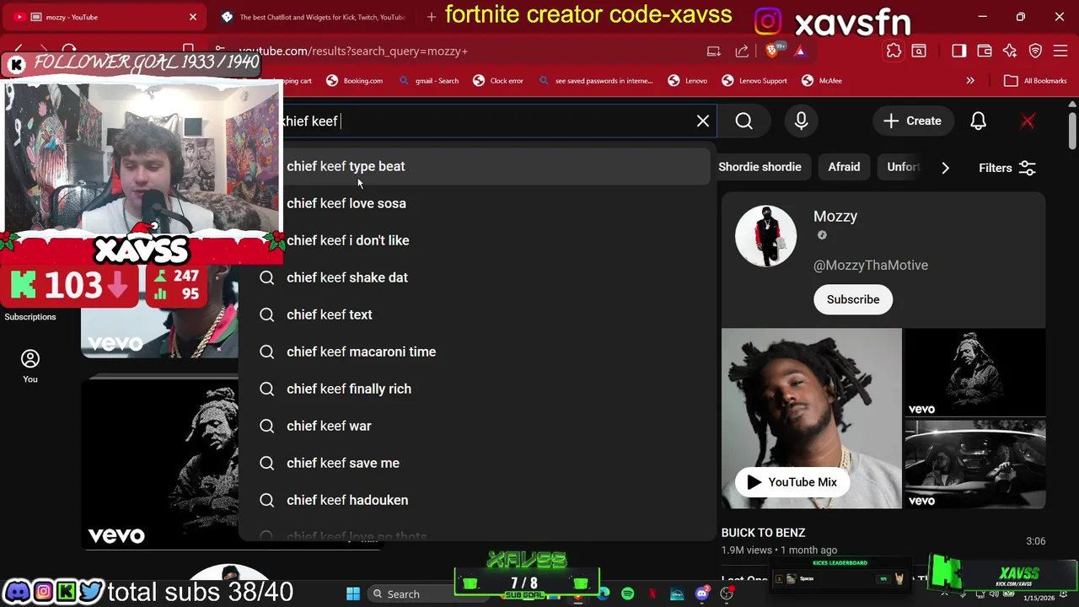Open the McAfee bookmark
Viewport: 1079px width, 607px height.
[822, 81]
